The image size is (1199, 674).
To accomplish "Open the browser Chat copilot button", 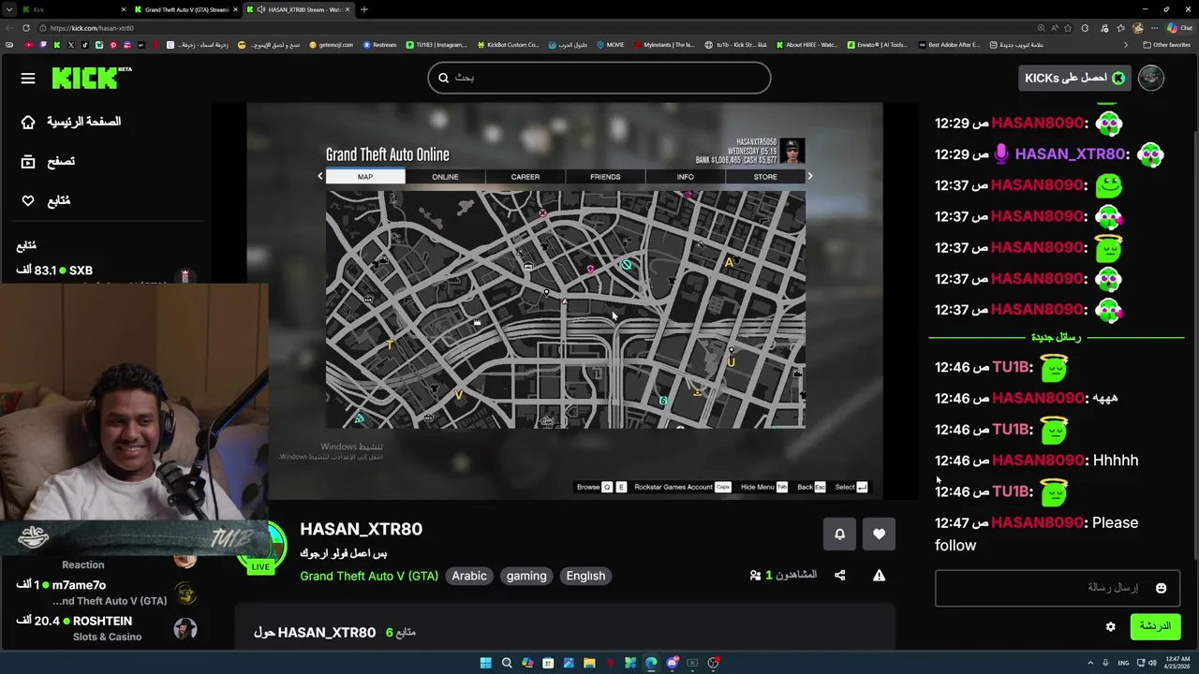I will [x=1179, y=28].
